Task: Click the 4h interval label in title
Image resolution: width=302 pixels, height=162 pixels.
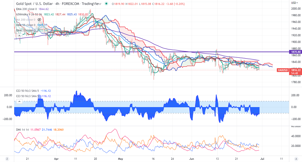Action: [x=57, y=4]
